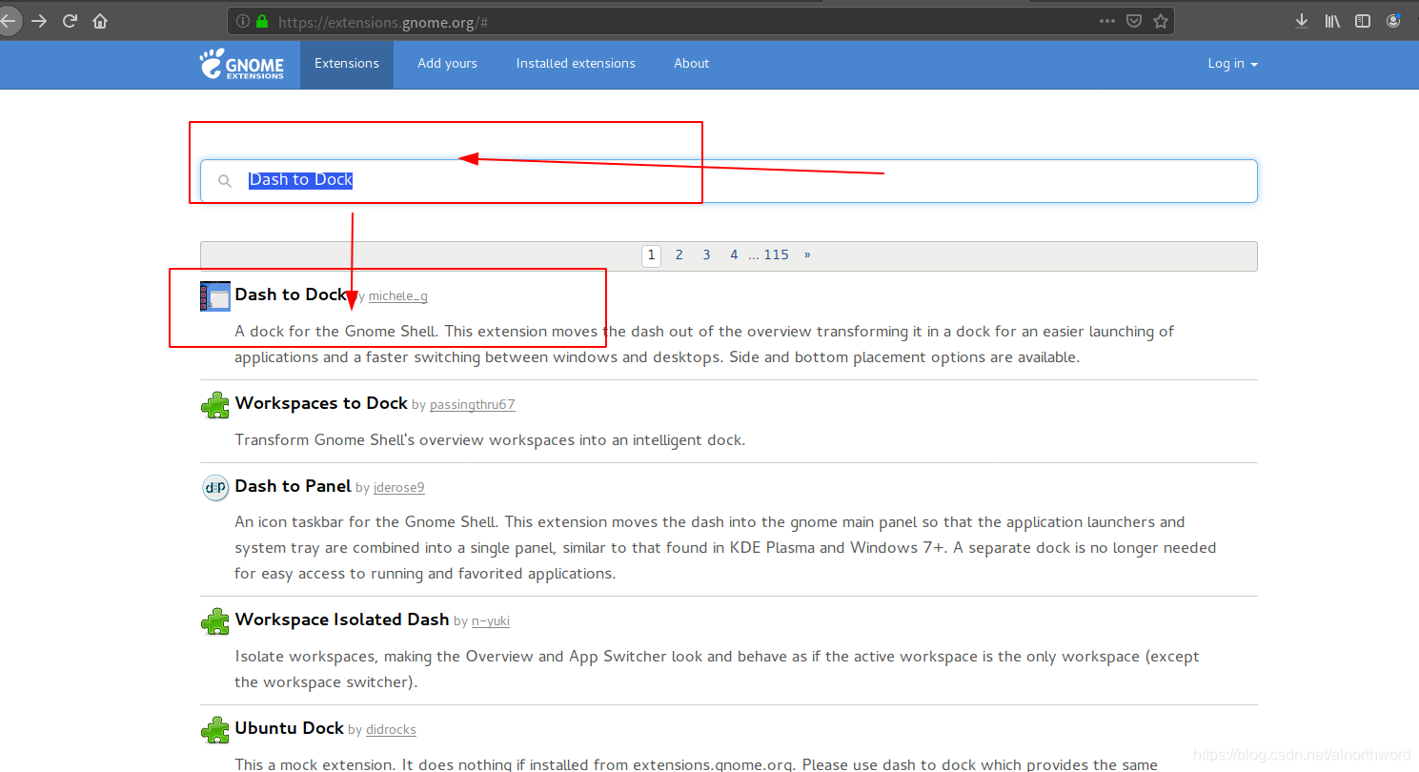1419x772 pixels.
Task: Toggle the sidebar view icon
Action: pos(1363,21)
